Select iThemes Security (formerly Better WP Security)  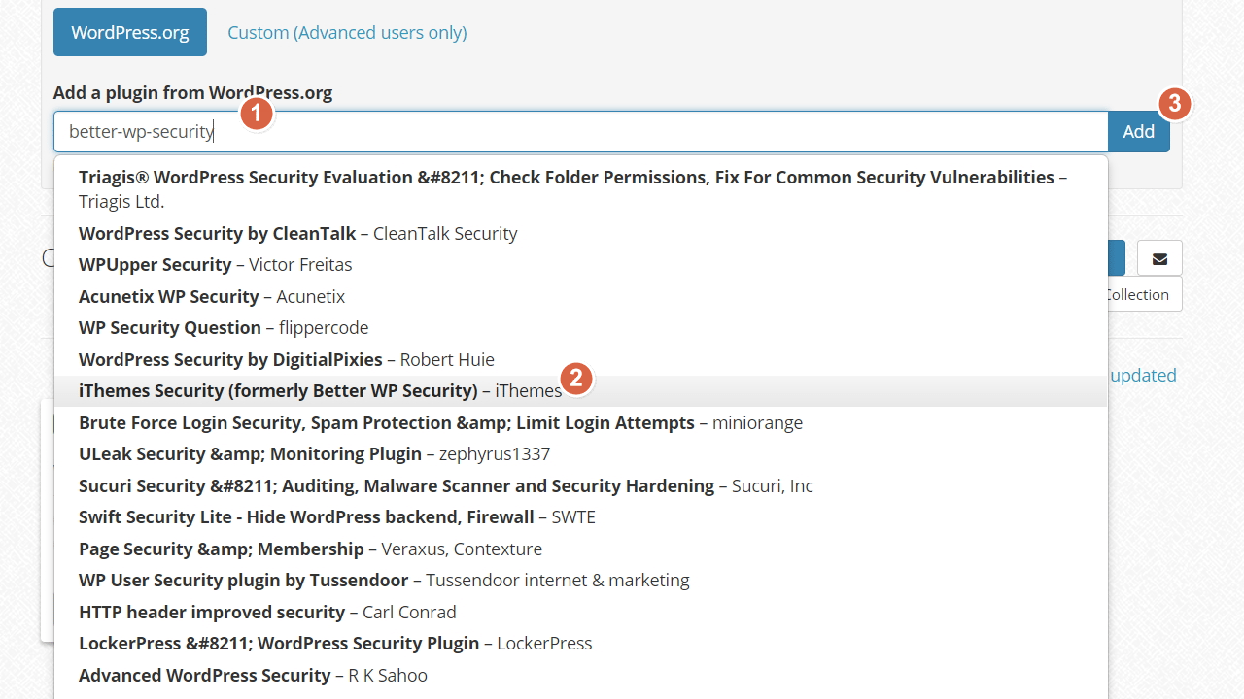(581, 391)
